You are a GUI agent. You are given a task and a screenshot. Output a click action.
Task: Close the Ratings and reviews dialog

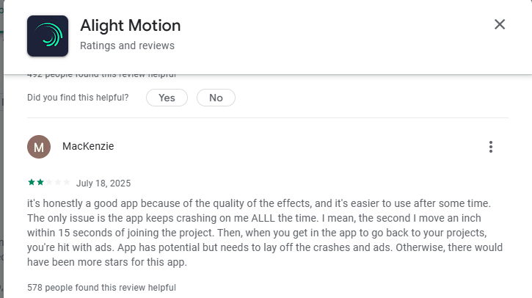coord(500,24)
